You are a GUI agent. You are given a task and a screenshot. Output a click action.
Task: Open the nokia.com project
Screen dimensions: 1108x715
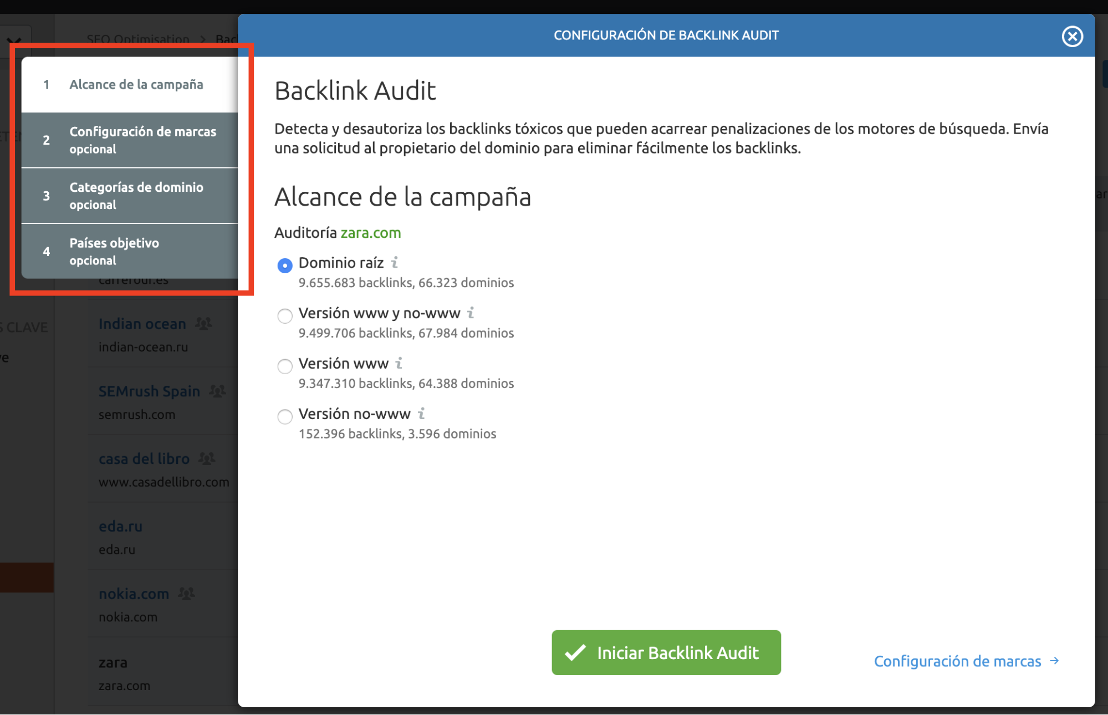click(x=134, y=594)
